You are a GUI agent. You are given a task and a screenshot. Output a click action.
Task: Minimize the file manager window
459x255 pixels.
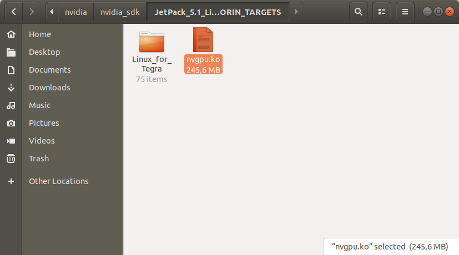click(x=427, y=12)
